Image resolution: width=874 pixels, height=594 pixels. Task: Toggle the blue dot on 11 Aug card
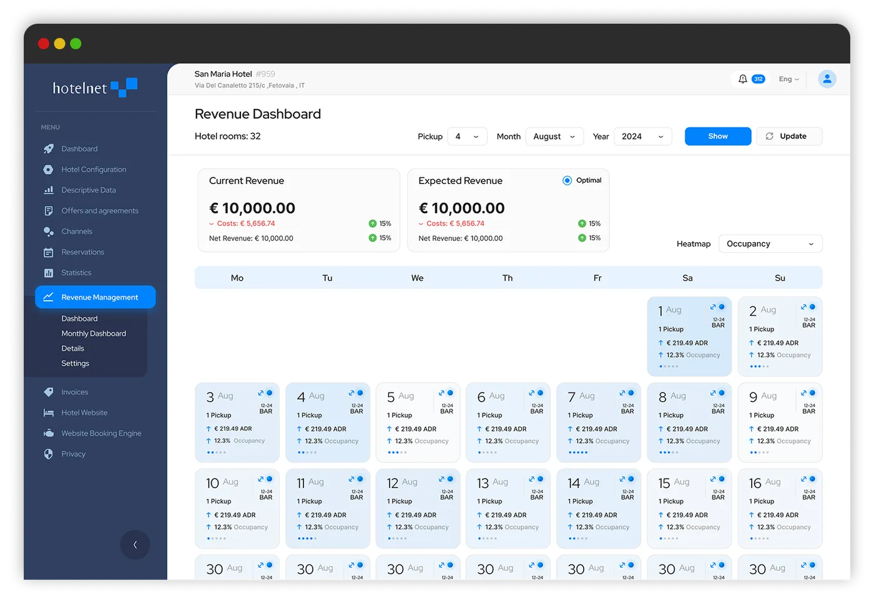(x=360, y=479)
